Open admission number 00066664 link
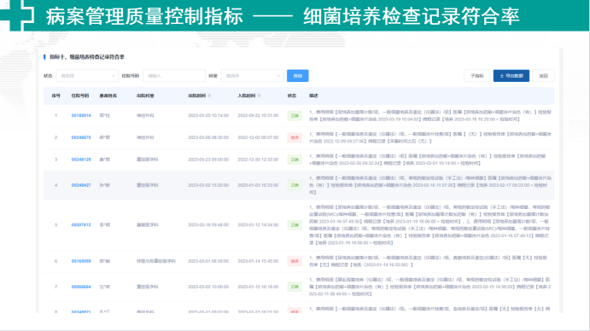 81,287
